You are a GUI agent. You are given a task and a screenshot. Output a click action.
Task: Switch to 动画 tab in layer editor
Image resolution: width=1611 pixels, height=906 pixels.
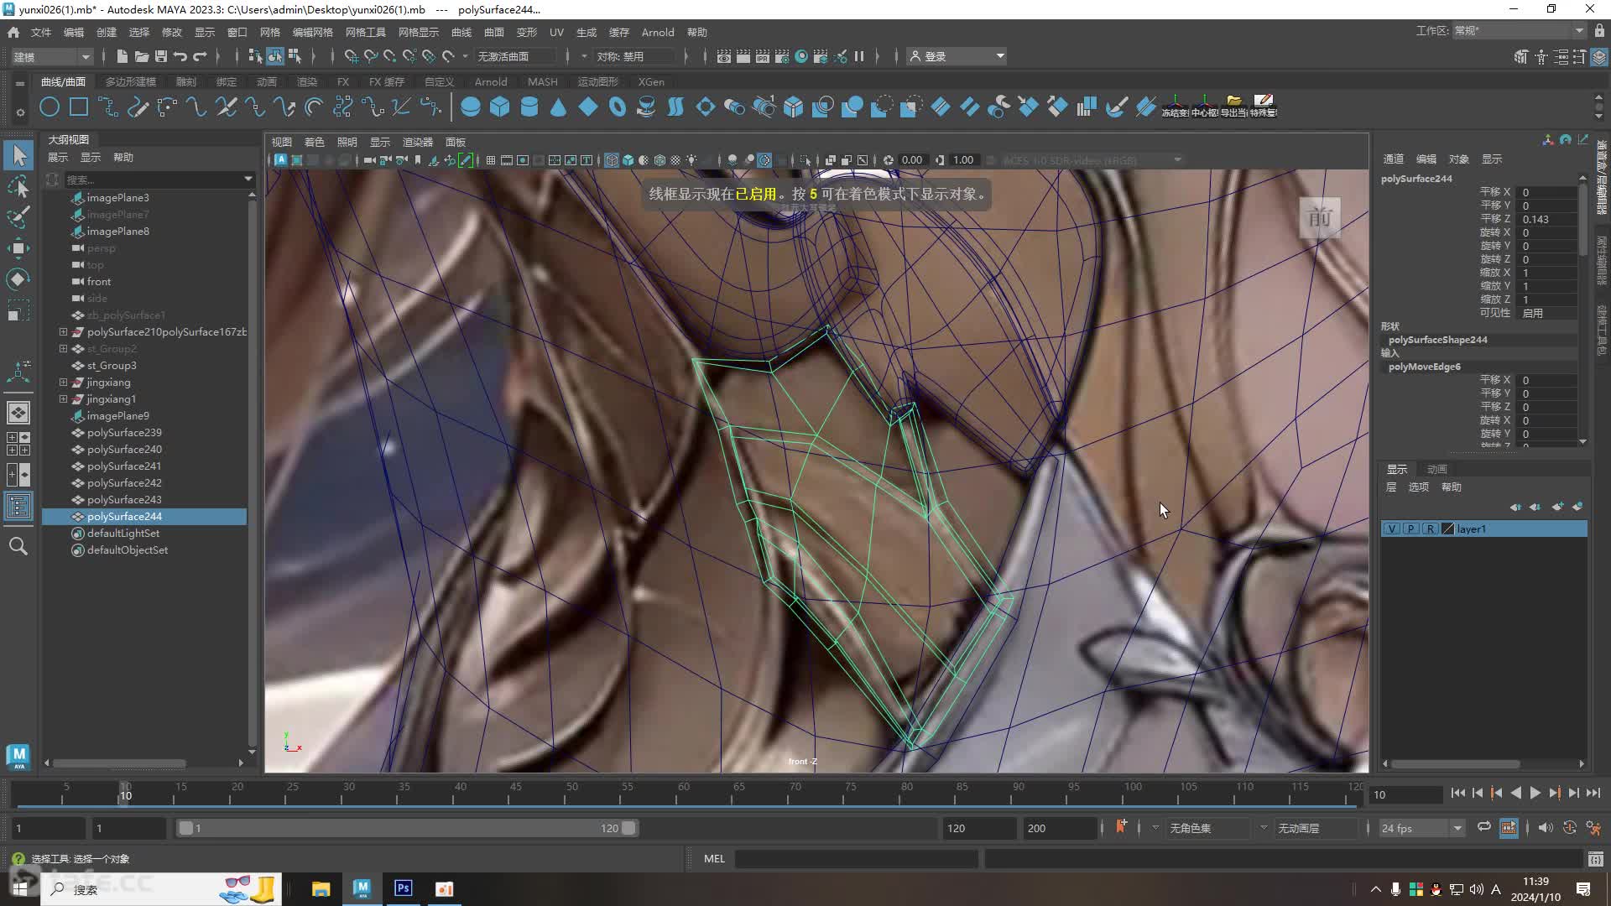[1437, 469]
